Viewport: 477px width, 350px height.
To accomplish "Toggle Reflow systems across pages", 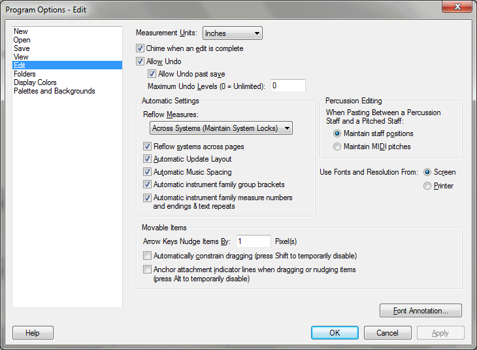I will (147, 147).
